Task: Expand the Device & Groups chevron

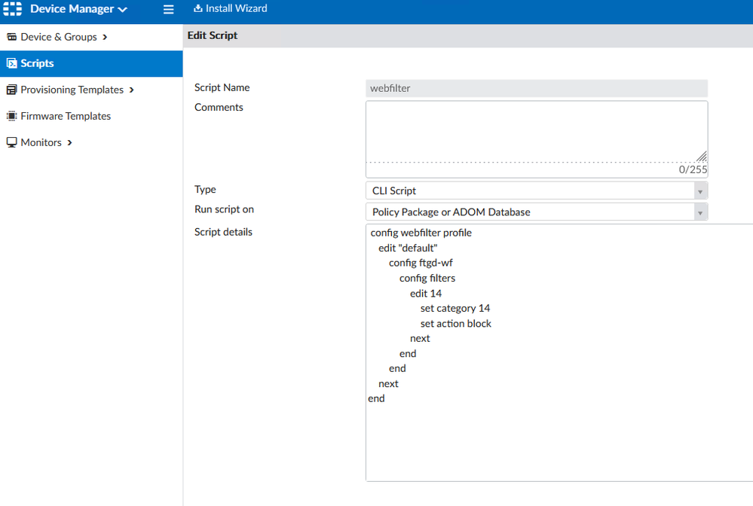Action: 105,37
